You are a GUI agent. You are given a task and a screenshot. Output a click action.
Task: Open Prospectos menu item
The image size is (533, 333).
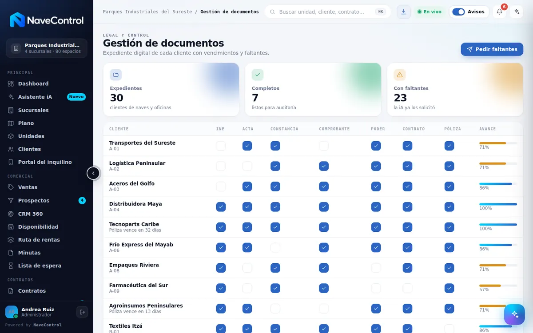[x=47, y=201]
